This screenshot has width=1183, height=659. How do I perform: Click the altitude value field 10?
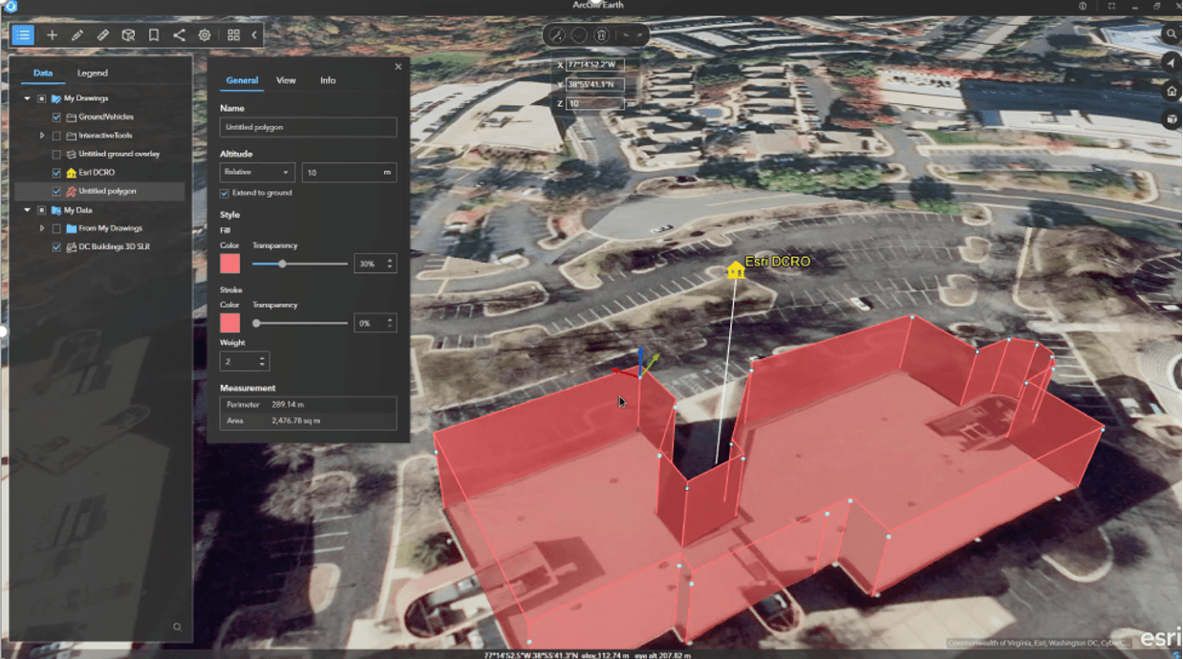[349, 173]
